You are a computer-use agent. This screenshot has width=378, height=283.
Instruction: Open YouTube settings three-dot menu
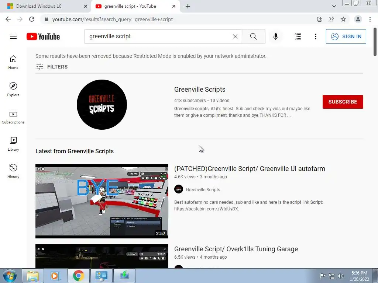pyautogui.click(x=315, y=36)
